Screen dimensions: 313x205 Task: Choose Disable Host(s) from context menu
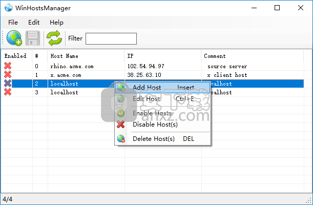163,125
